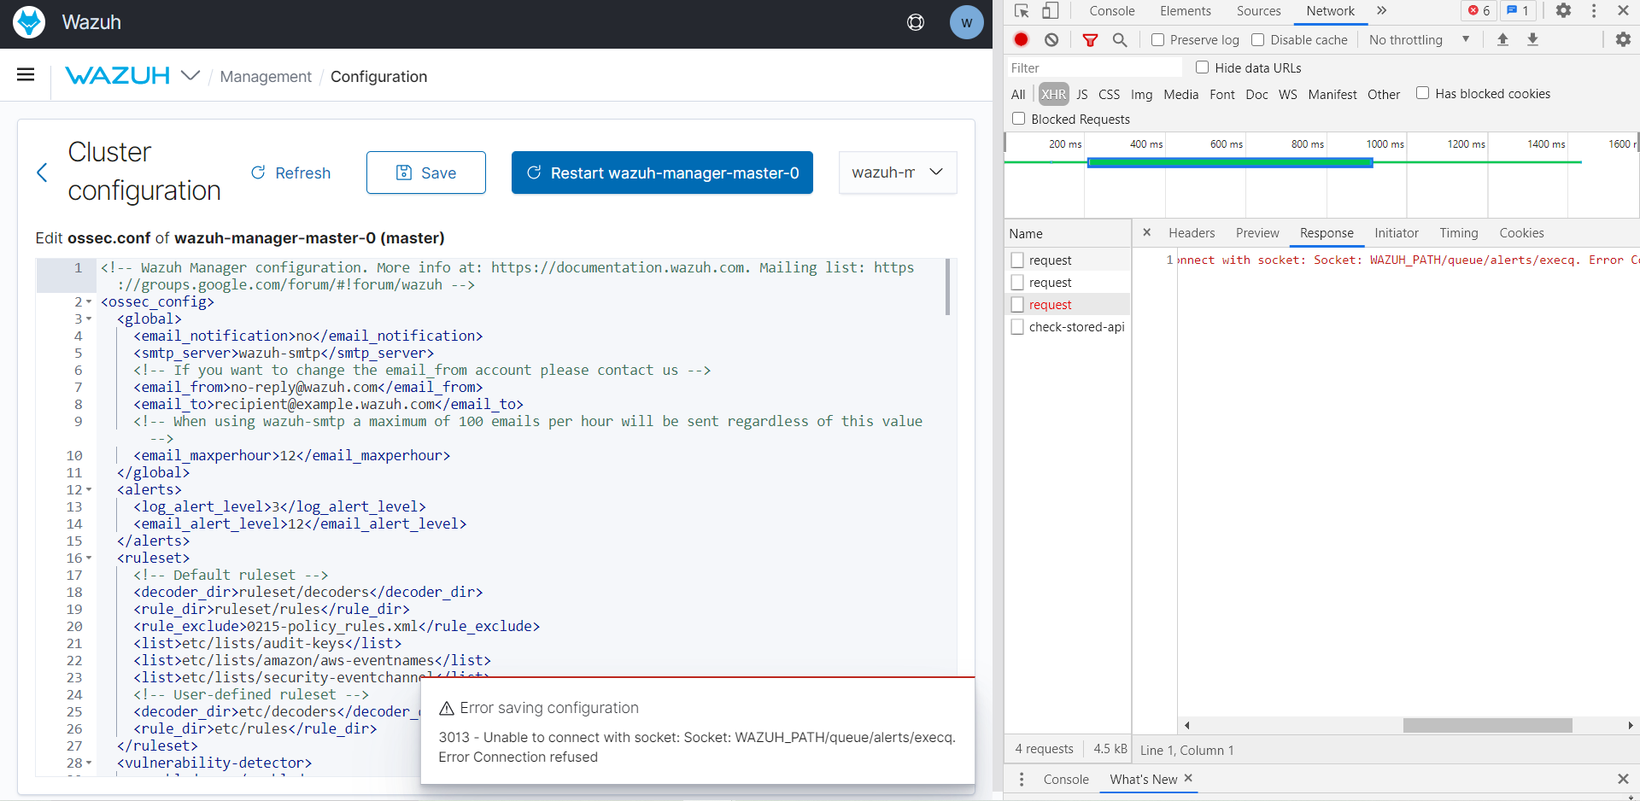This screenshot has height=801, width=1640.
Task: Enable Hide data URLs filtering
Action: point(1203,67)
